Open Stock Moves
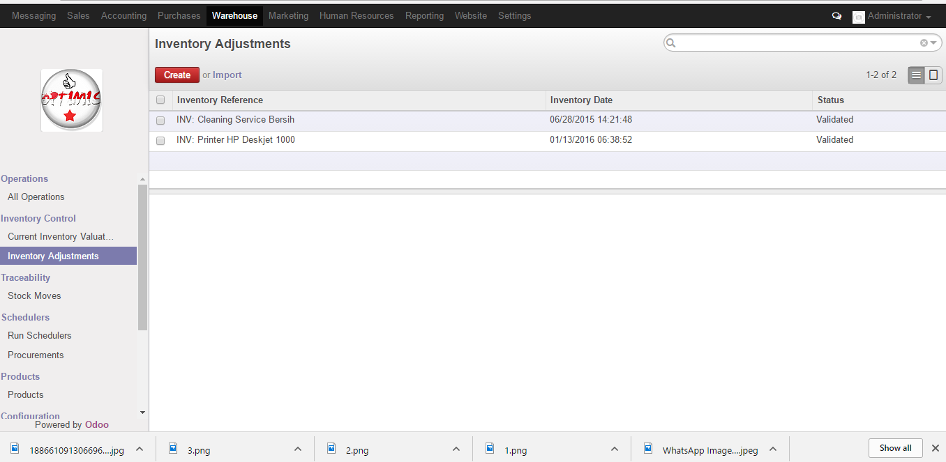Viewport: 946px width, 462px height. coord(34,296)
